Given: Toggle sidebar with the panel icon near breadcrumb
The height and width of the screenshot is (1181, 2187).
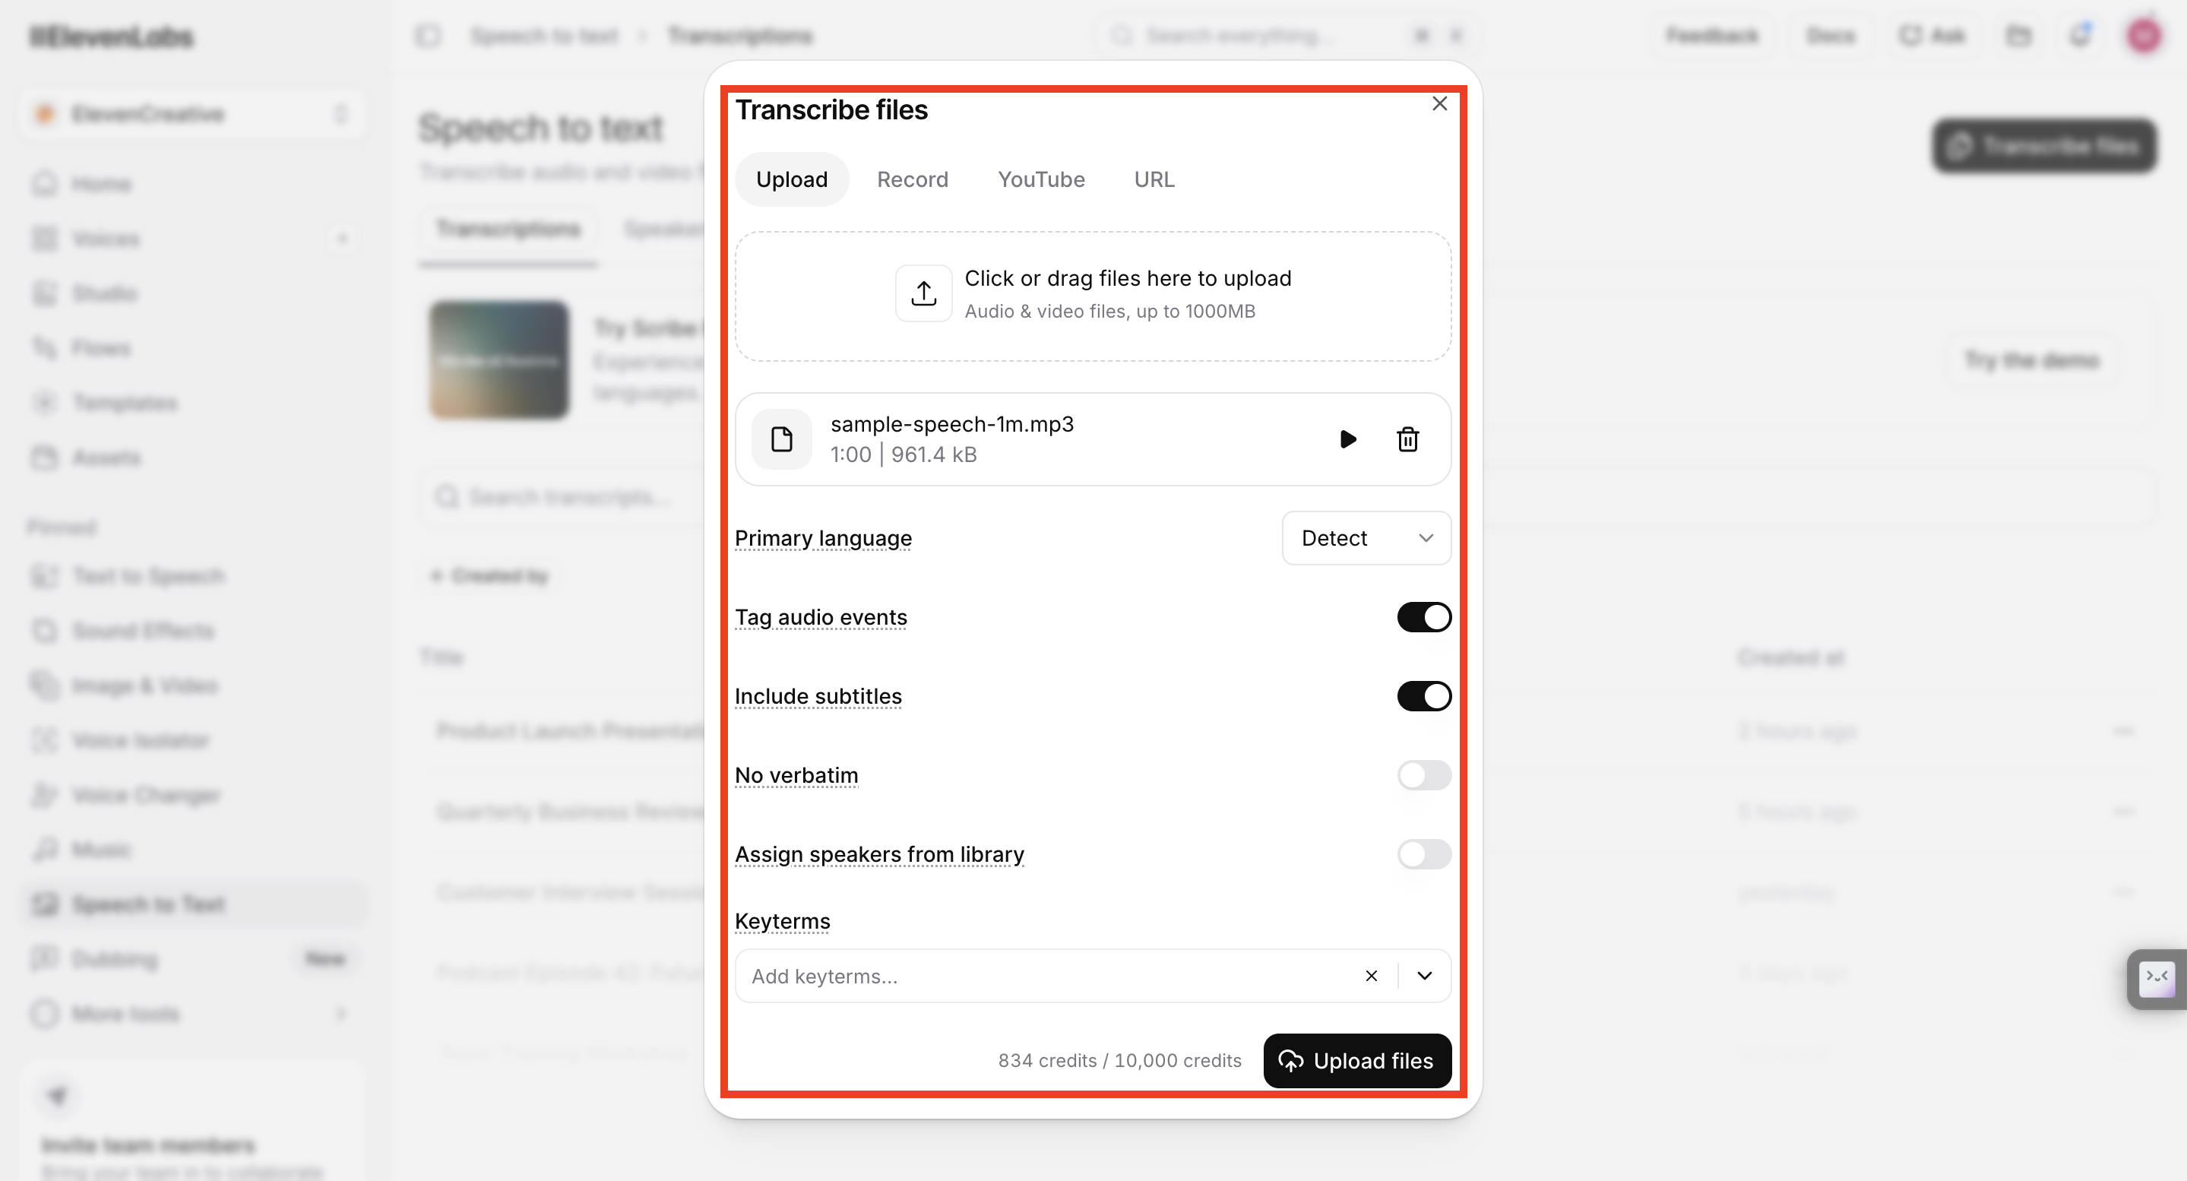Looking at the screenshot, I should click(x=428, y=35).
